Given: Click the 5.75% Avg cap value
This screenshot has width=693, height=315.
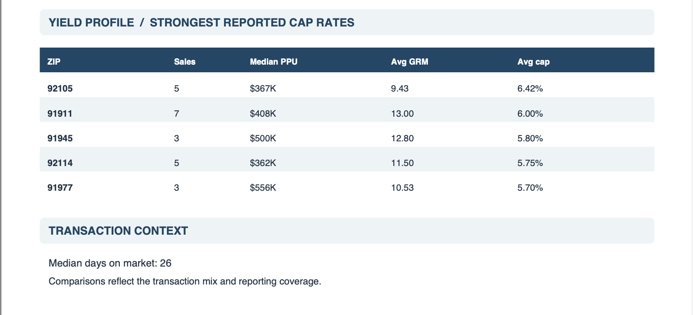Looking at the screenshot, I should pyautogui.click(x=530, y=163).
